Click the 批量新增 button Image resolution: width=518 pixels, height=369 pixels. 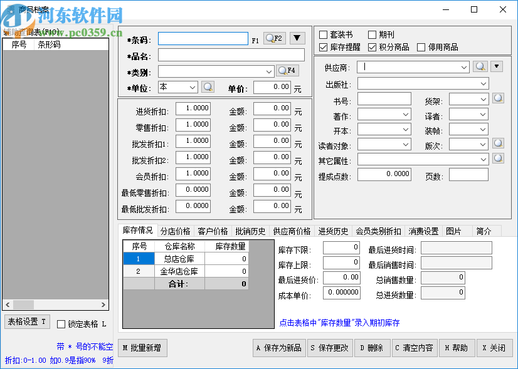coord(142,348)
